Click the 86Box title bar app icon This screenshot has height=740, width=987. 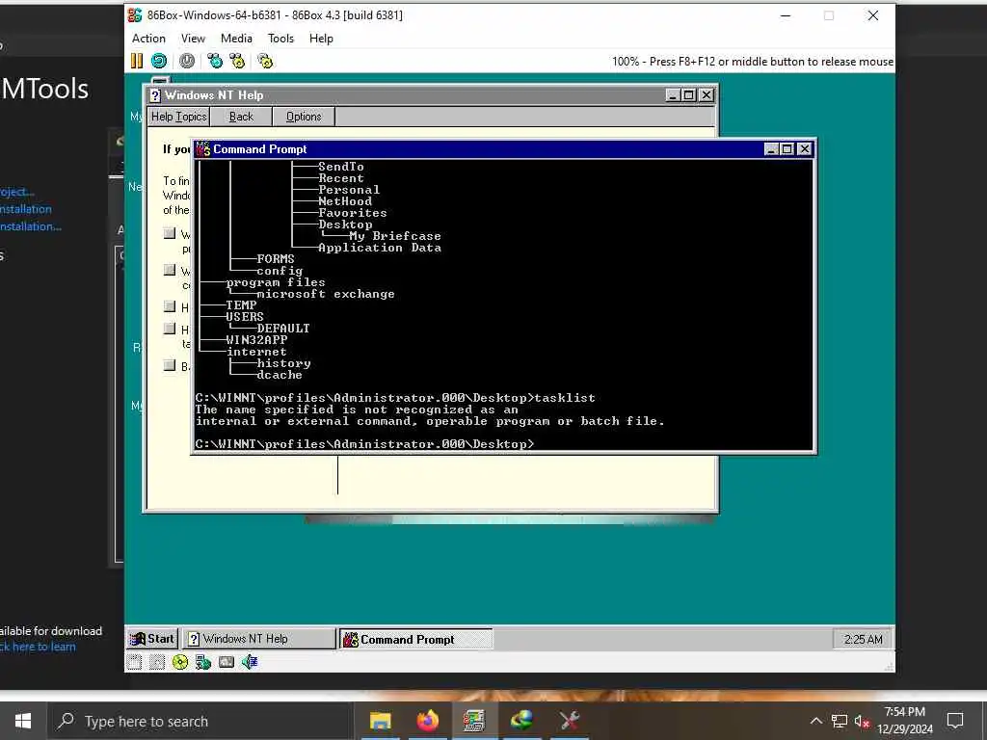point(135,15)
